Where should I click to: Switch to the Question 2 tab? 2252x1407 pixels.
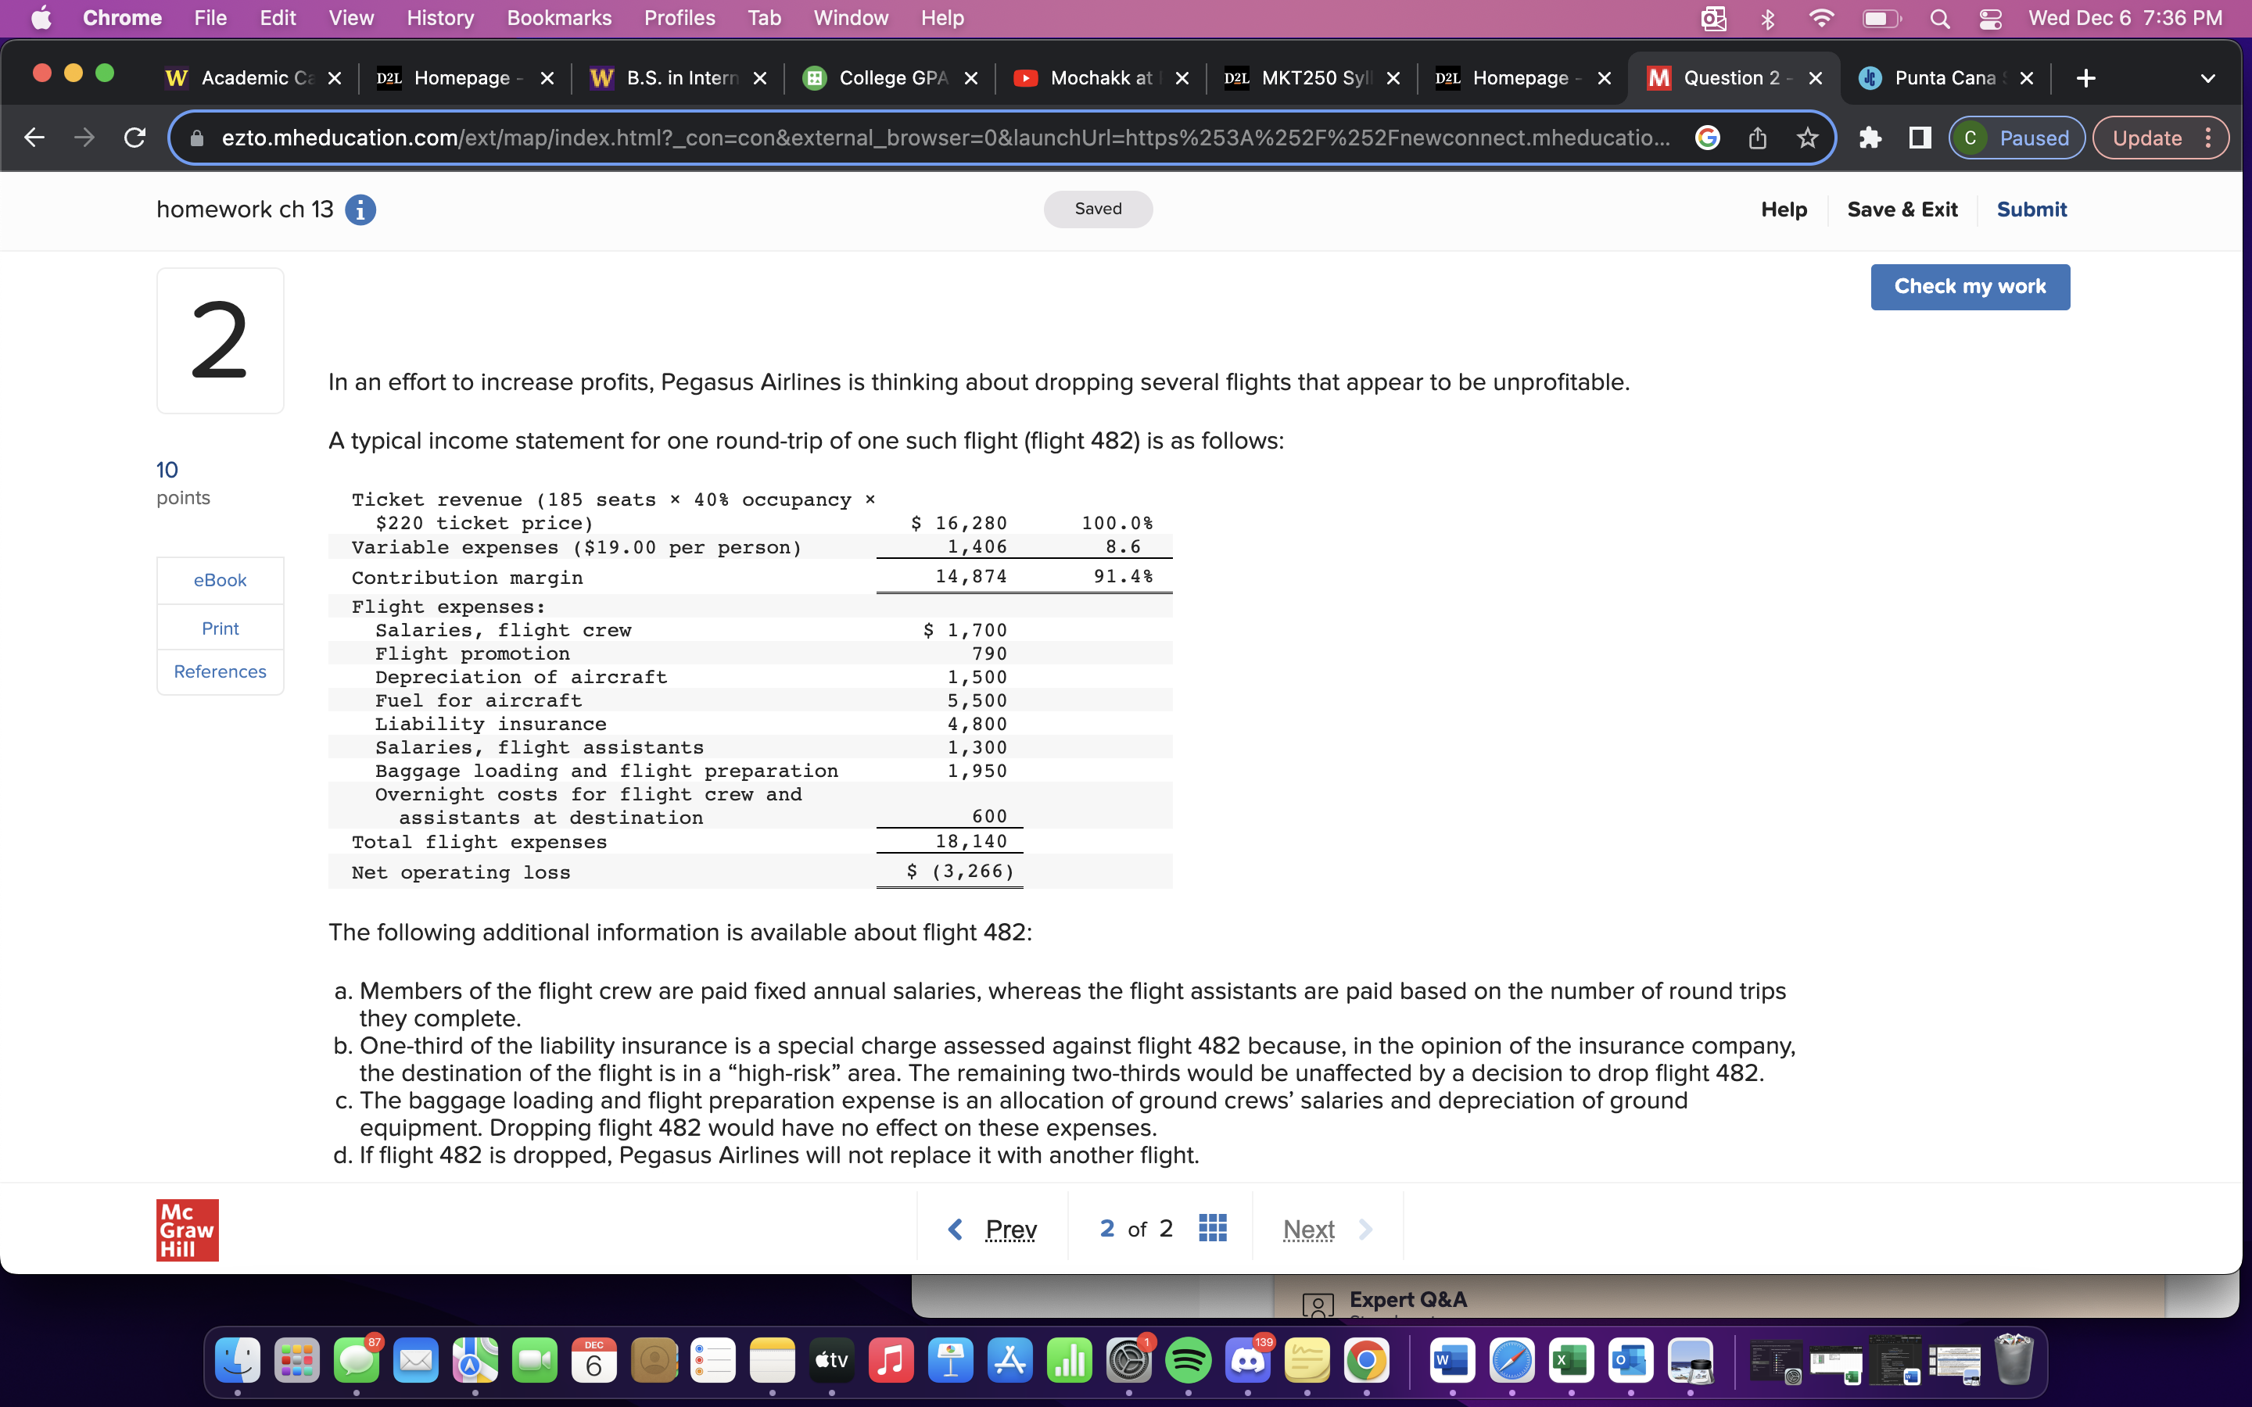click(1733, 78)
